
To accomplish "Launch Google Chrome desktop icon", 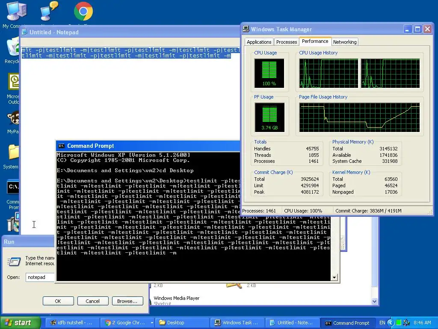I will 83,11.
